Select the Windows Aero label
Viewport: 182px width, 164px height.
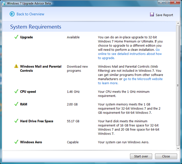(x=31, y=142)
